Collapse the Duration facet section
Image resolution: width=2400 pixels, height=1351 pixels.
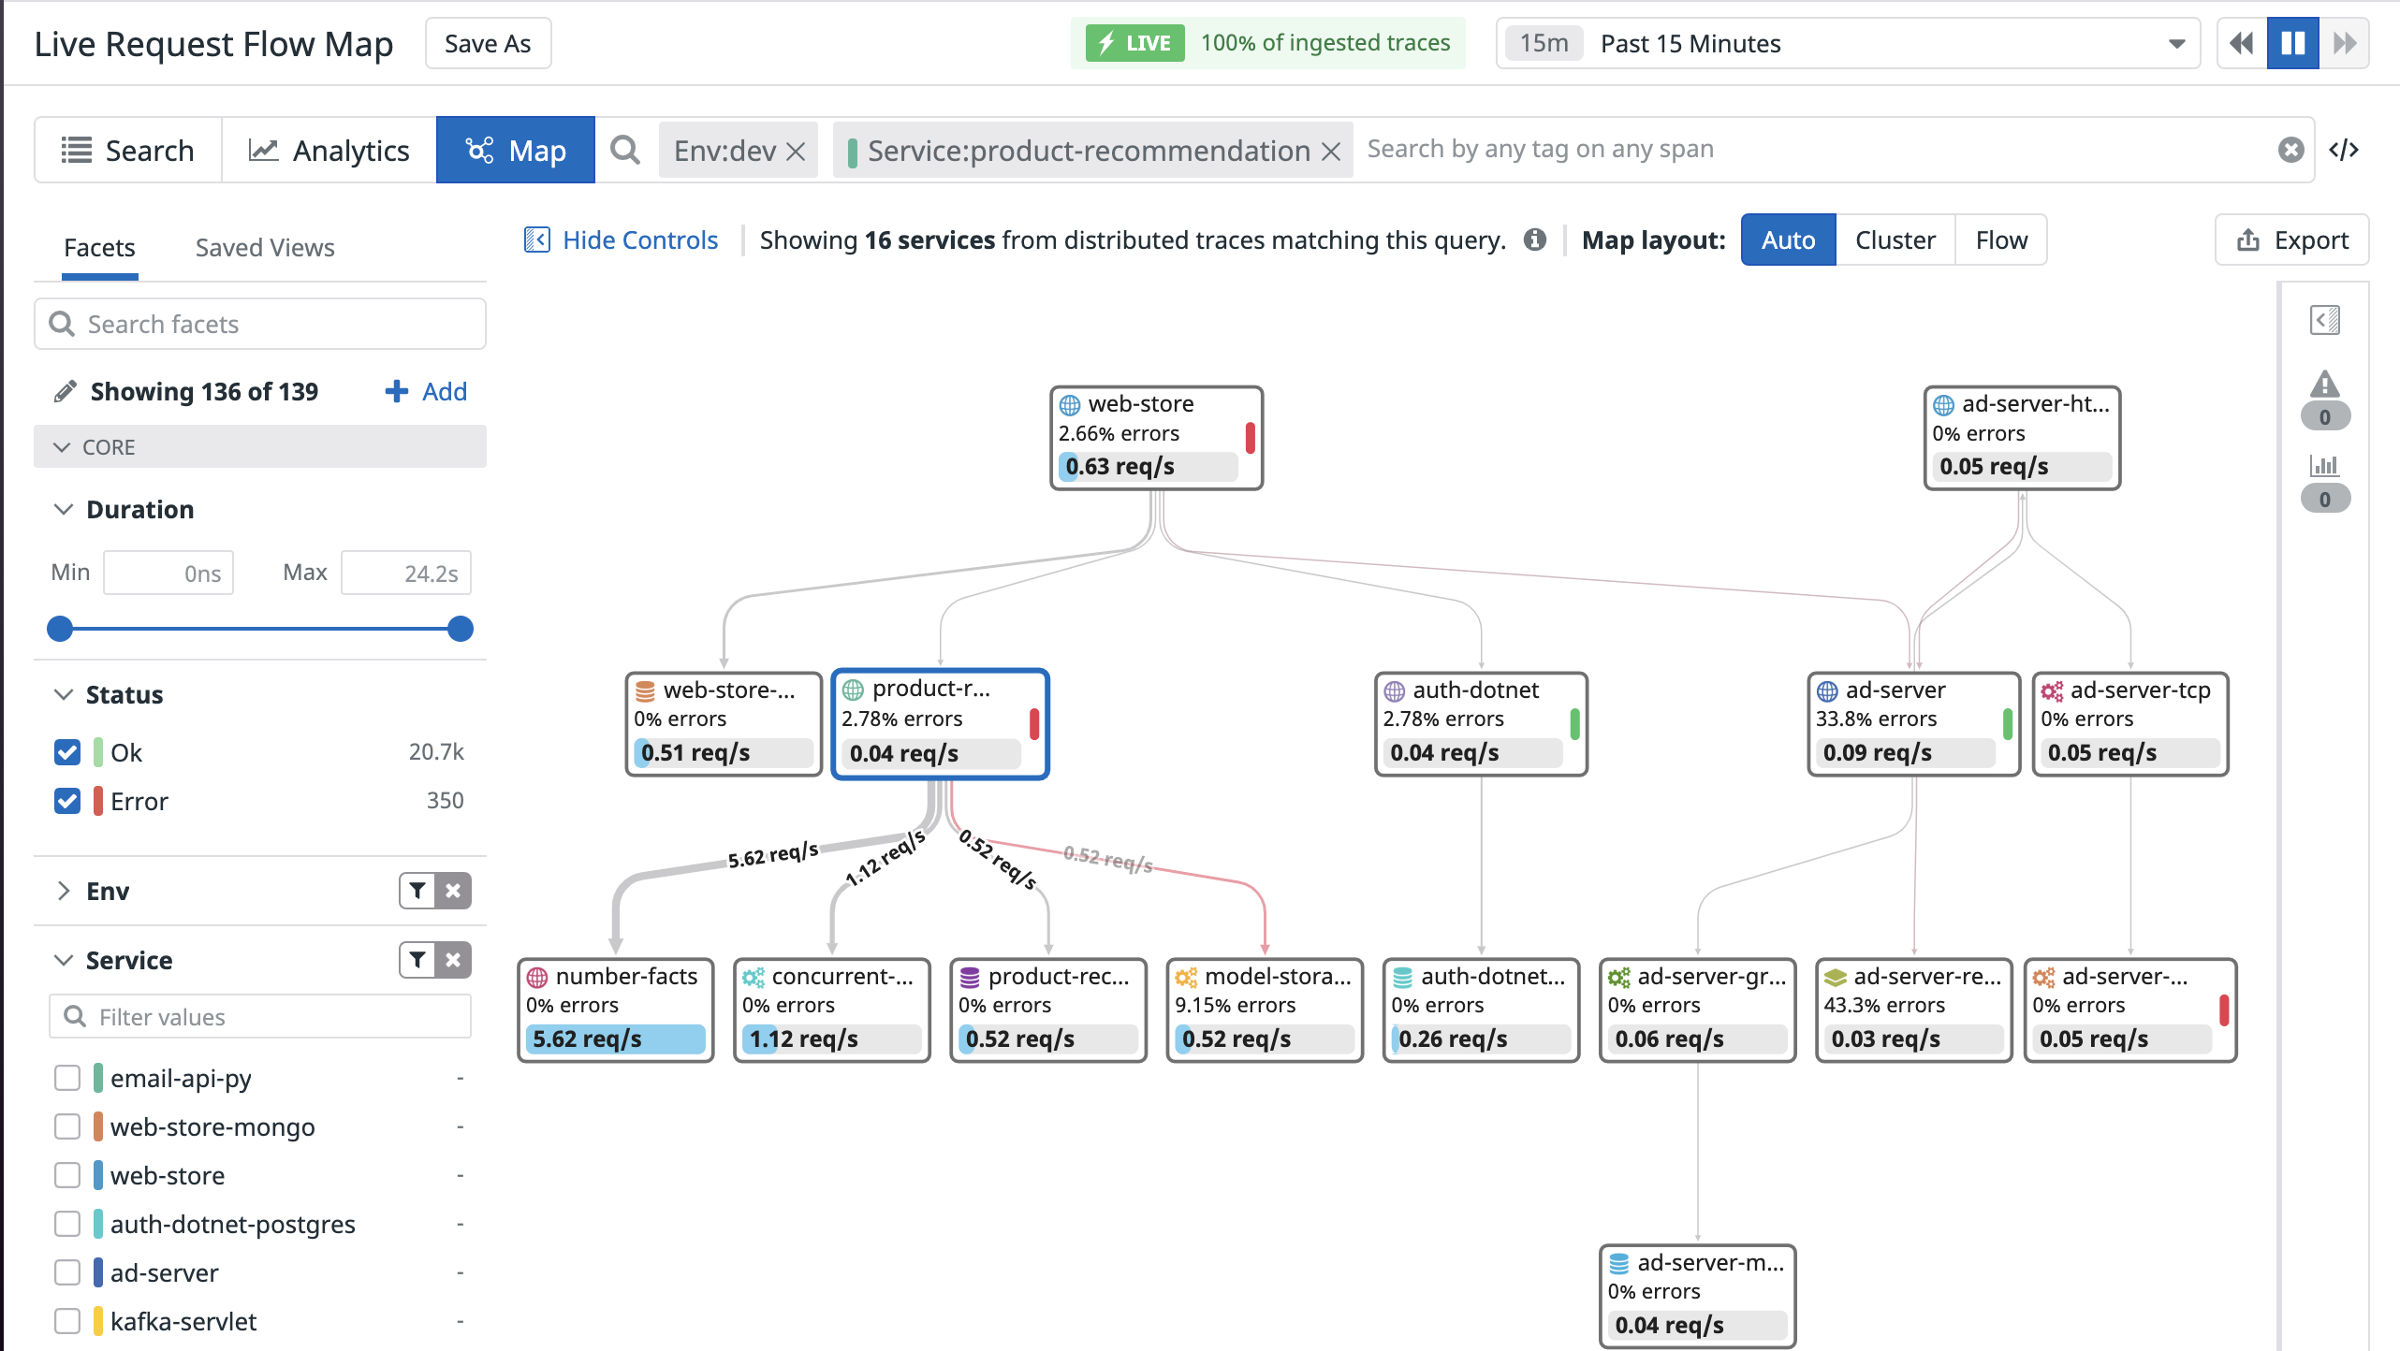coord(64,510)
